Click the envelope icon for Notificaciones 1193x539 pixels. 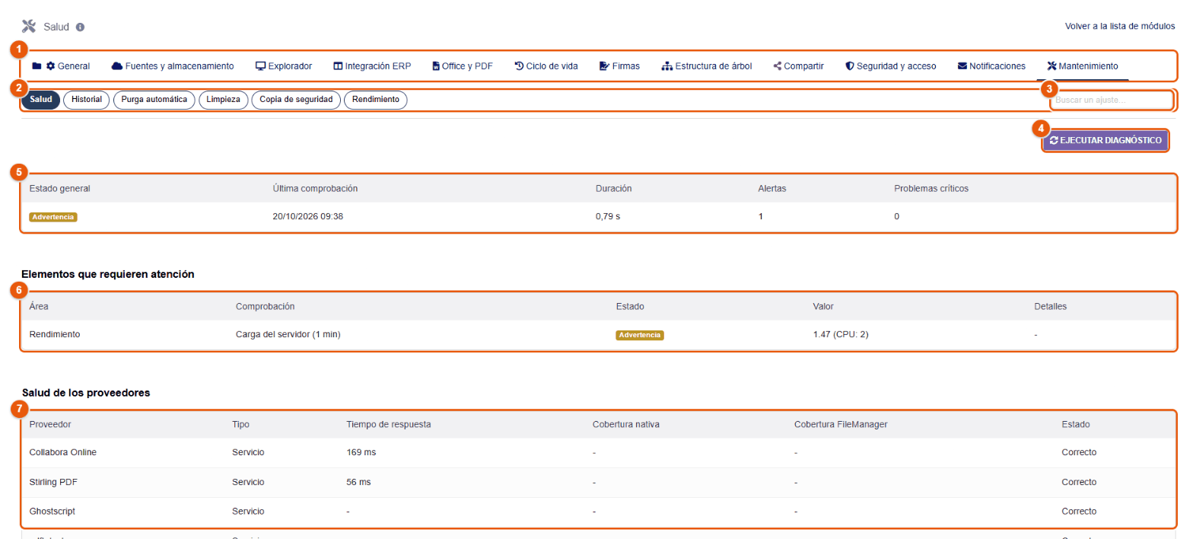[x=962, y=66]
